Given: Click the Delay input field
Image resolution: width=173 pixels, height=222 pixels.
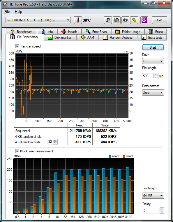Looking at the screenshot, I should click(x=150, y=210).
